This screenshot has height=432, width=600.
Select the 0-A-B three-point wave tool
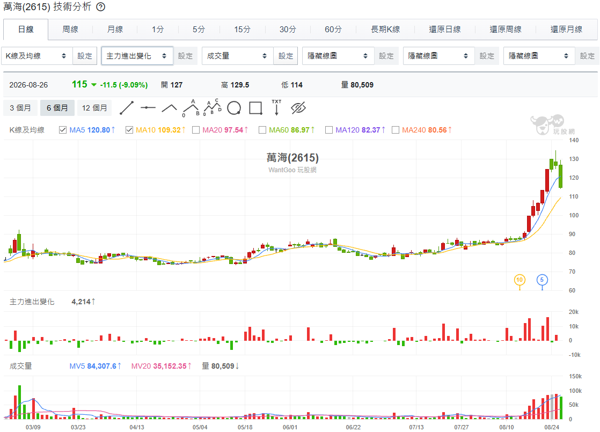coord(191,108)
